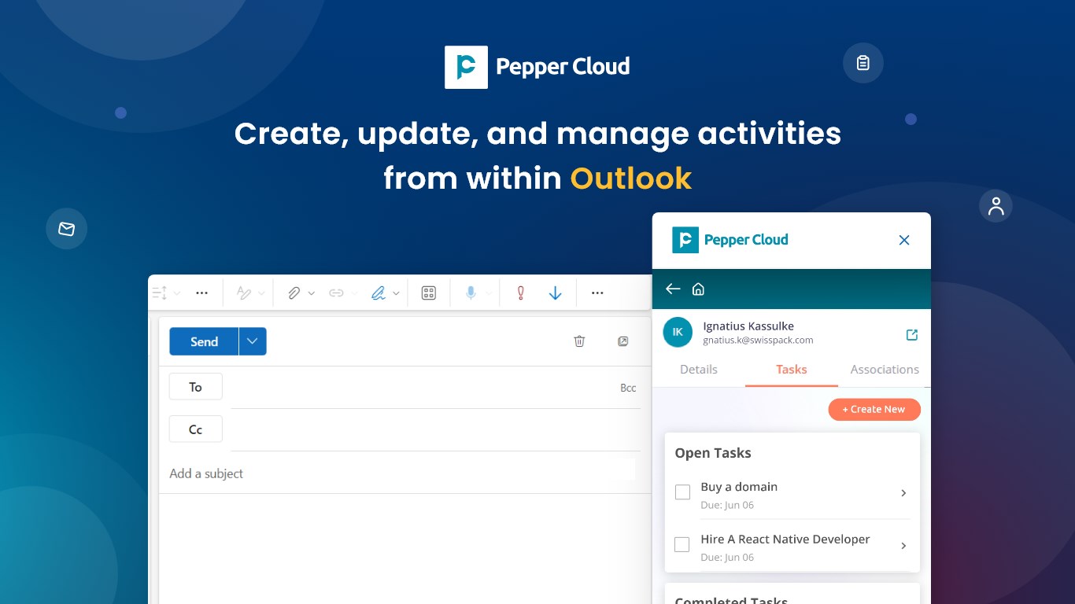Viewport: 1075px width, 604px height.
Task: Expand line spacing dropdown arrow
Action: pos(177,293)
